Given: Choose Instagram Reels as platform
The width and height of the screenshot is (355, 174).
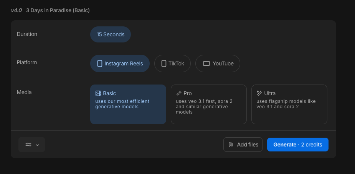Looking at the screenshot, I should (120, 63).
